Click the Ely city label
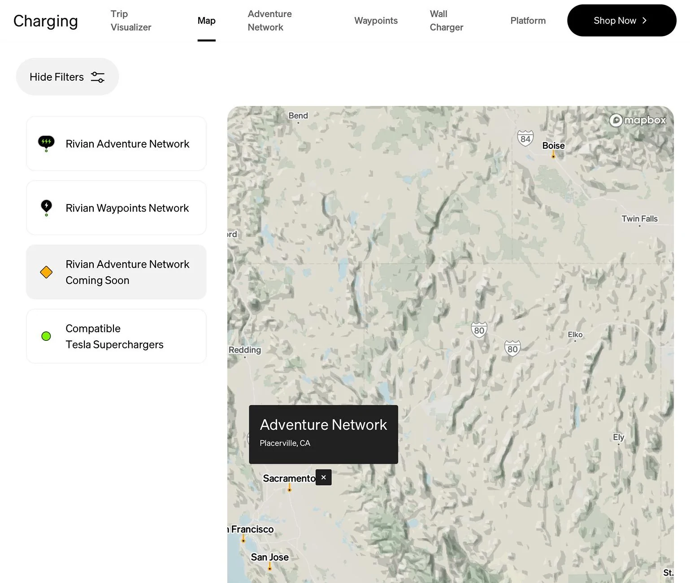Screen dimensions: 690x583 point(619,437)
